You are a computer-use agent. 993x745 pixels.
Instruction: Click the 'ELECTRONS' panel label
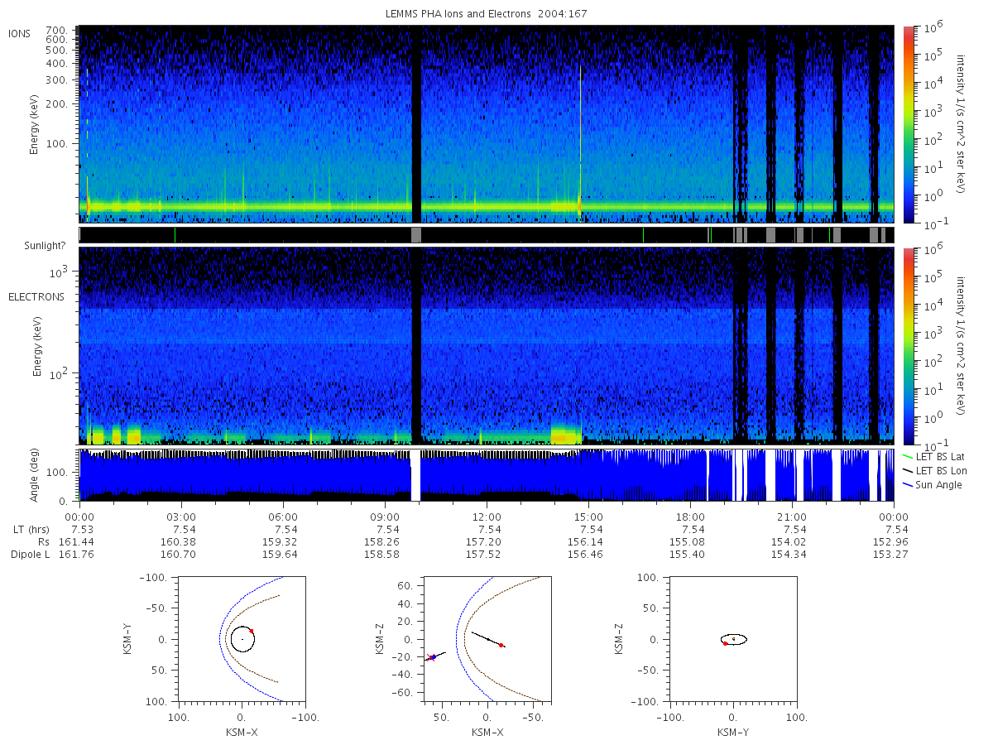click(x=36, y=296)
